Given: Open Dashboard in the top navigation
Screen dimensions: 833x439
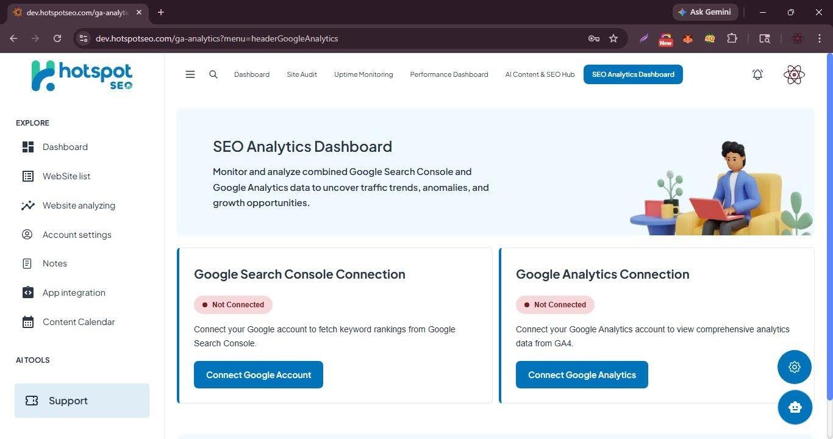Looking at the screenshot, I should coord(252,74).
